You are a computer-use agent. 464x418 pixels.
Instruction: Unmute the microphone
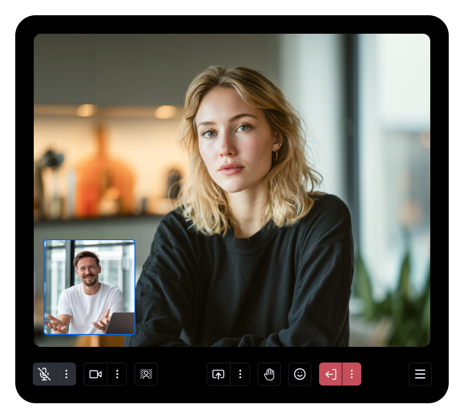[x=44, y=374]
